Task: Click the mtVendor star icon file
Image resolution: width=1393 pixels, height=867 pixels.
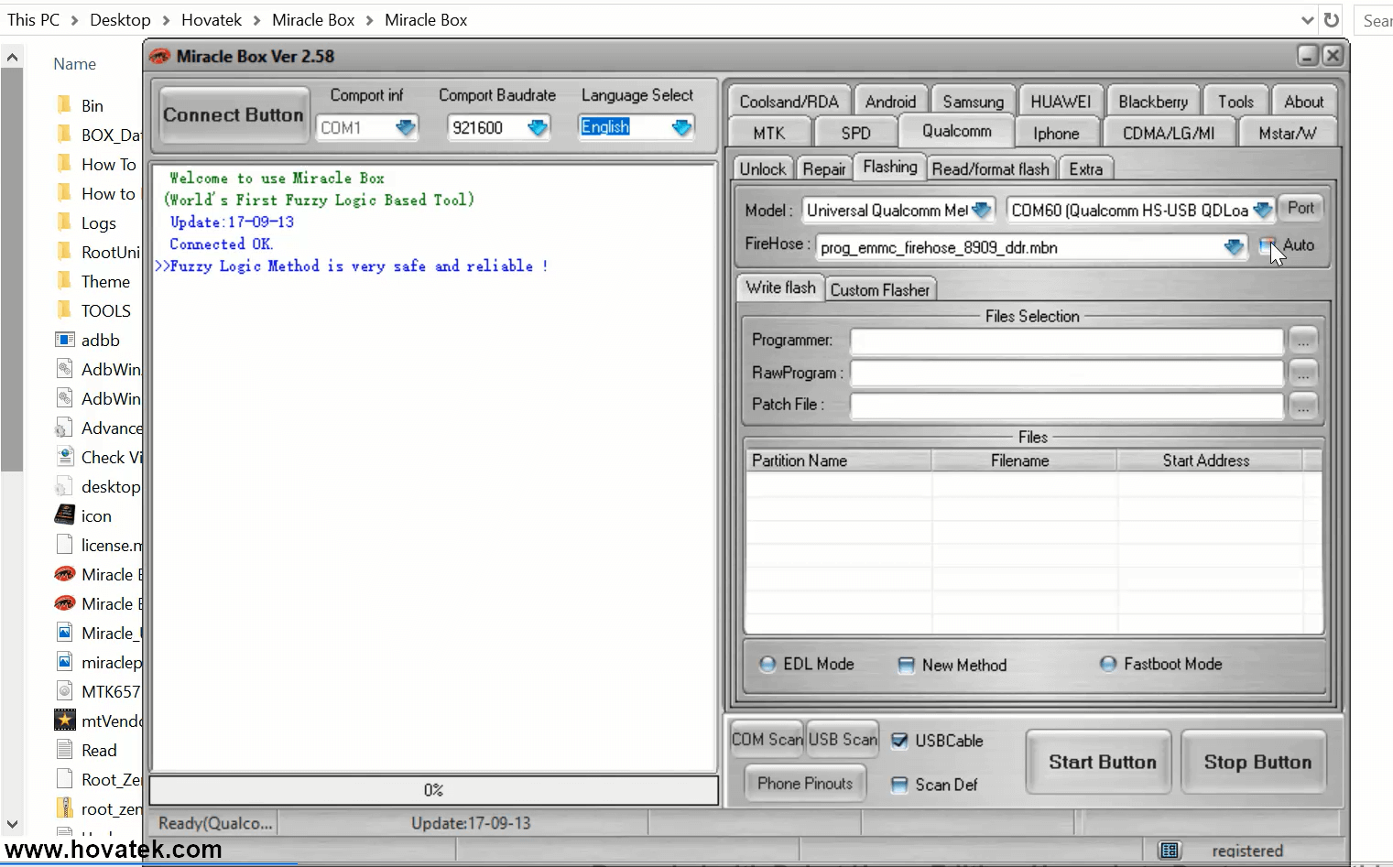Action: click(x=65, y=721)
